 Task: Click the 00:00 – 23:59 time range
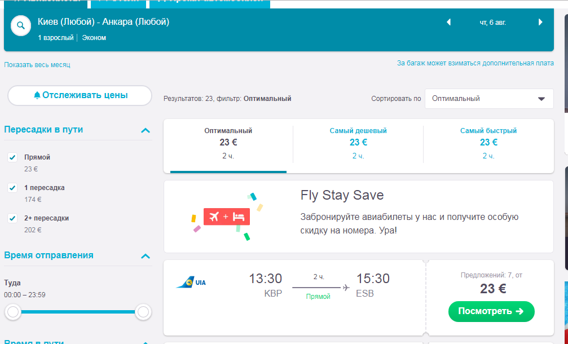click(25, 295)
